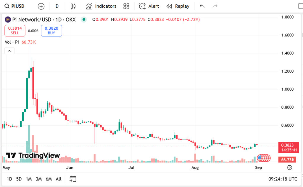The image size is (303, 187).
Task: Click the 0.3820 BUY button
Action: pyautogui.click(x=51, y=31)
